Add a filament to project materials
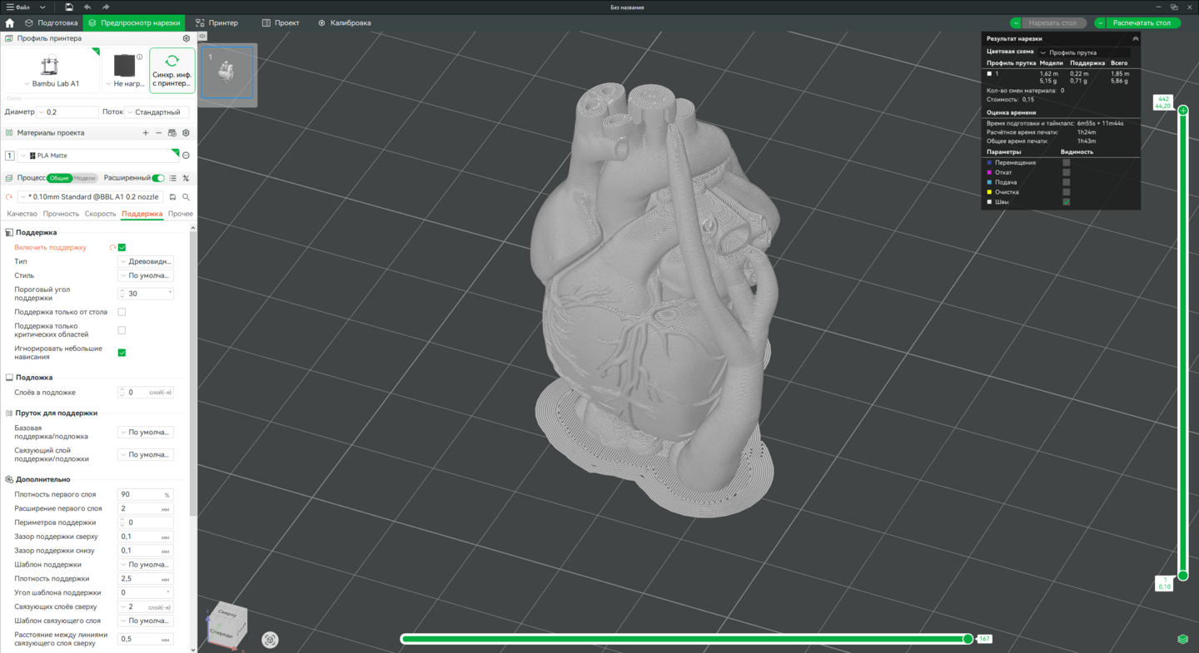 click(146, 133)
